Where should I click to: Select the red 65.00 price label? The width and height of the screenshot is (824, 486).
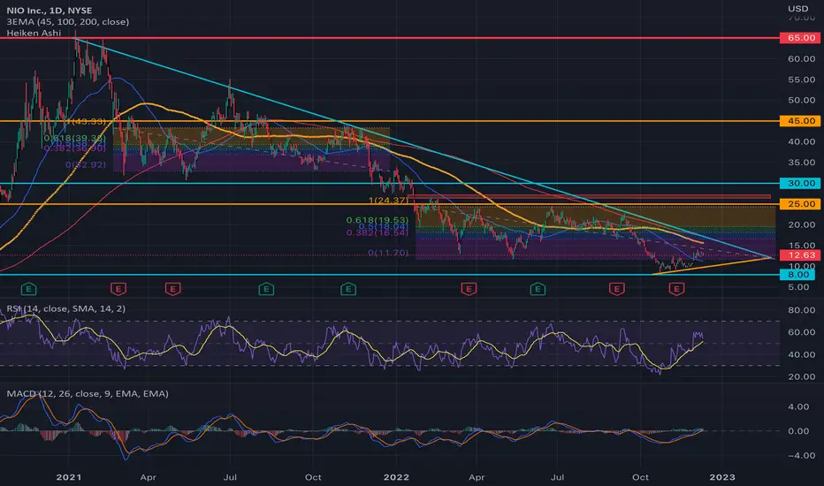pyautogui.click(x=800, y=38)
